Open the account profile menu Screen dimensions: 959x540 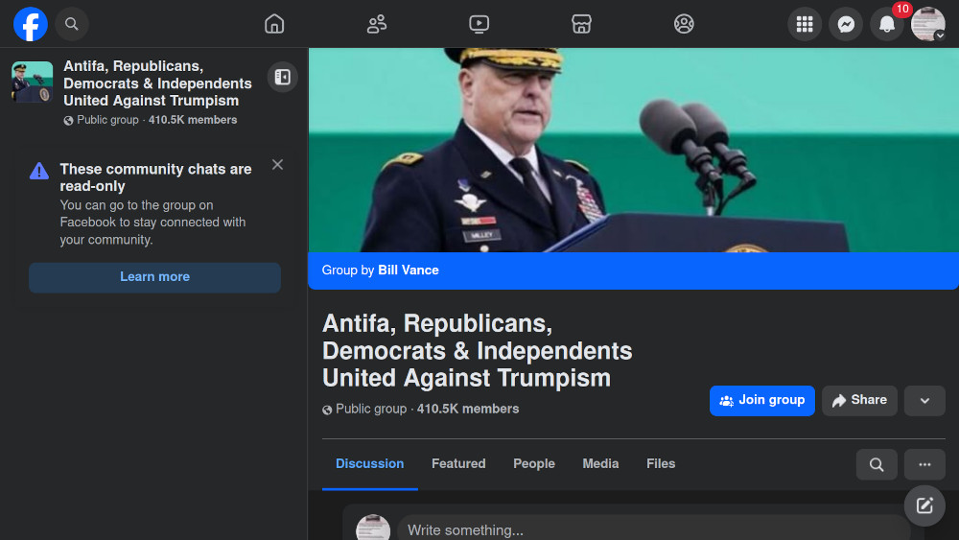927,24
